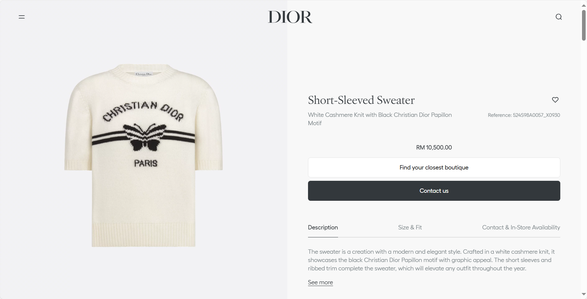Click the vertical scrollbar thumb
The width and height of the screenshot is (587, 299).
(x=584, y=25)
